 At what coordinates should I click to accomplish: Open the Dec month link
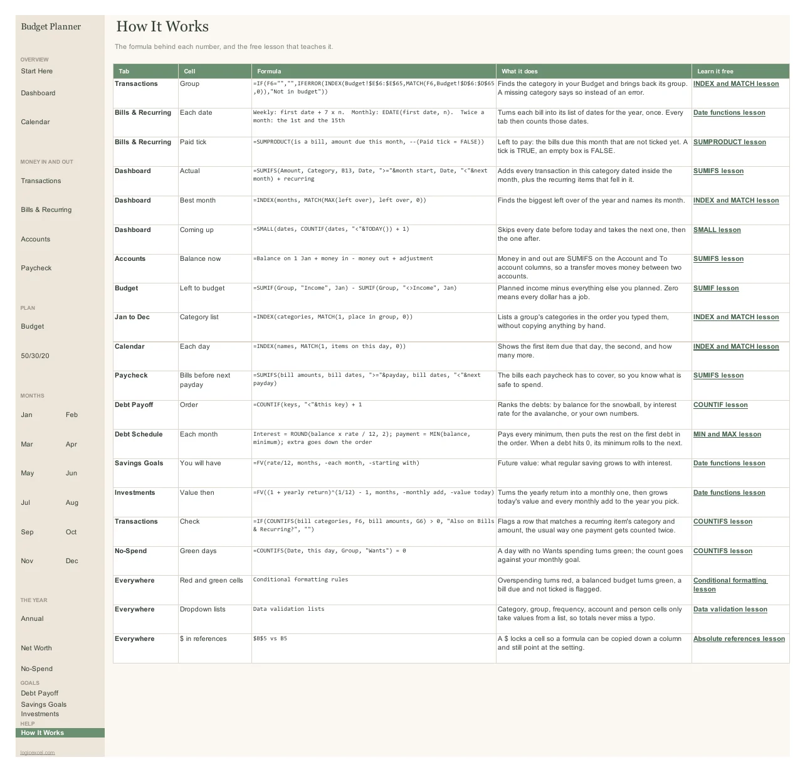[72, 561]
